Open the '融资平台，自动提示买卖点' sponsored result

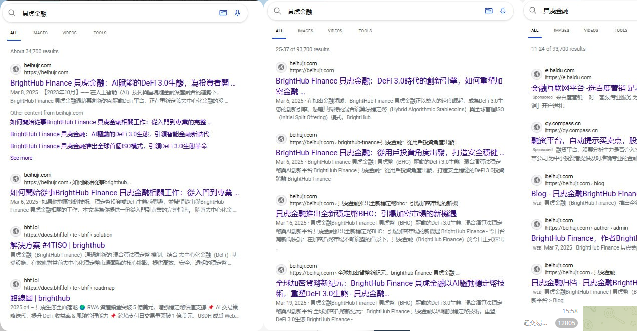click(x=584, y=141)
